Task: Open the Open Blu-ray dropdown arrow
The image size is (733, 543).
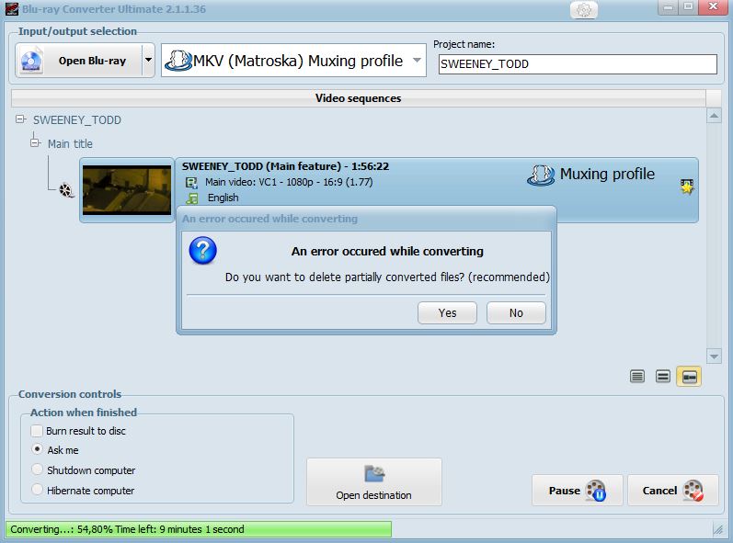Action: 148,61
